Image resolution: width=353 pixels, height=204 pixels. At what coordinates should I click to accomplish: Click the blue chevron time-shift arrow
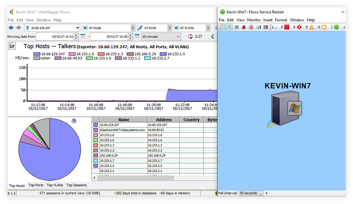(x=212, y=37)
